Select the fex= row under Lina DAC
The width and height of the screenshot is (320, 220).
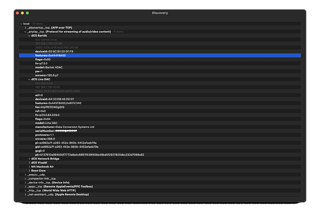pyautogui.click(x=160, y=107)
